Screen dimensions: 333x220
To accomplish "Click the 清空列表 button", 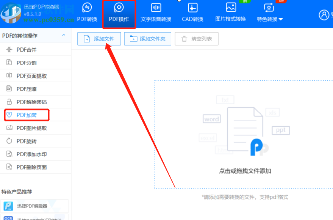I will tap(197, 39).
